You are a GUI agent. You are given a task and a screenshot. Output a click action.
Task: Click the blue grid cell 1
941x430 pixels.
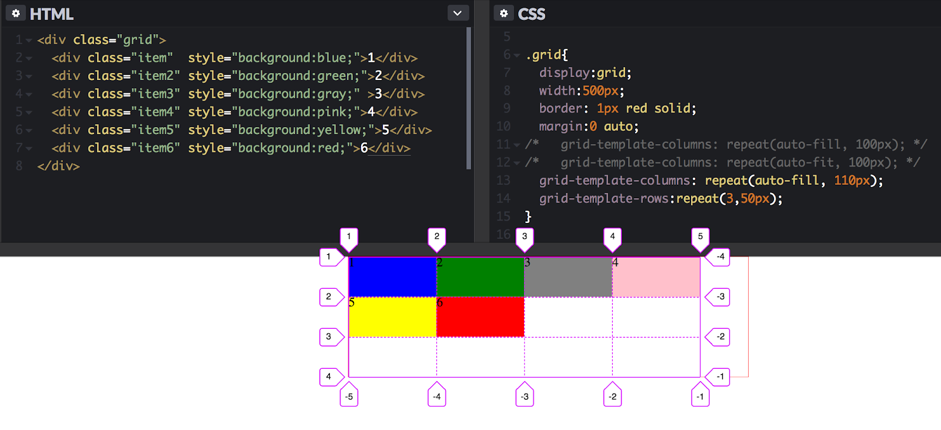392,276
